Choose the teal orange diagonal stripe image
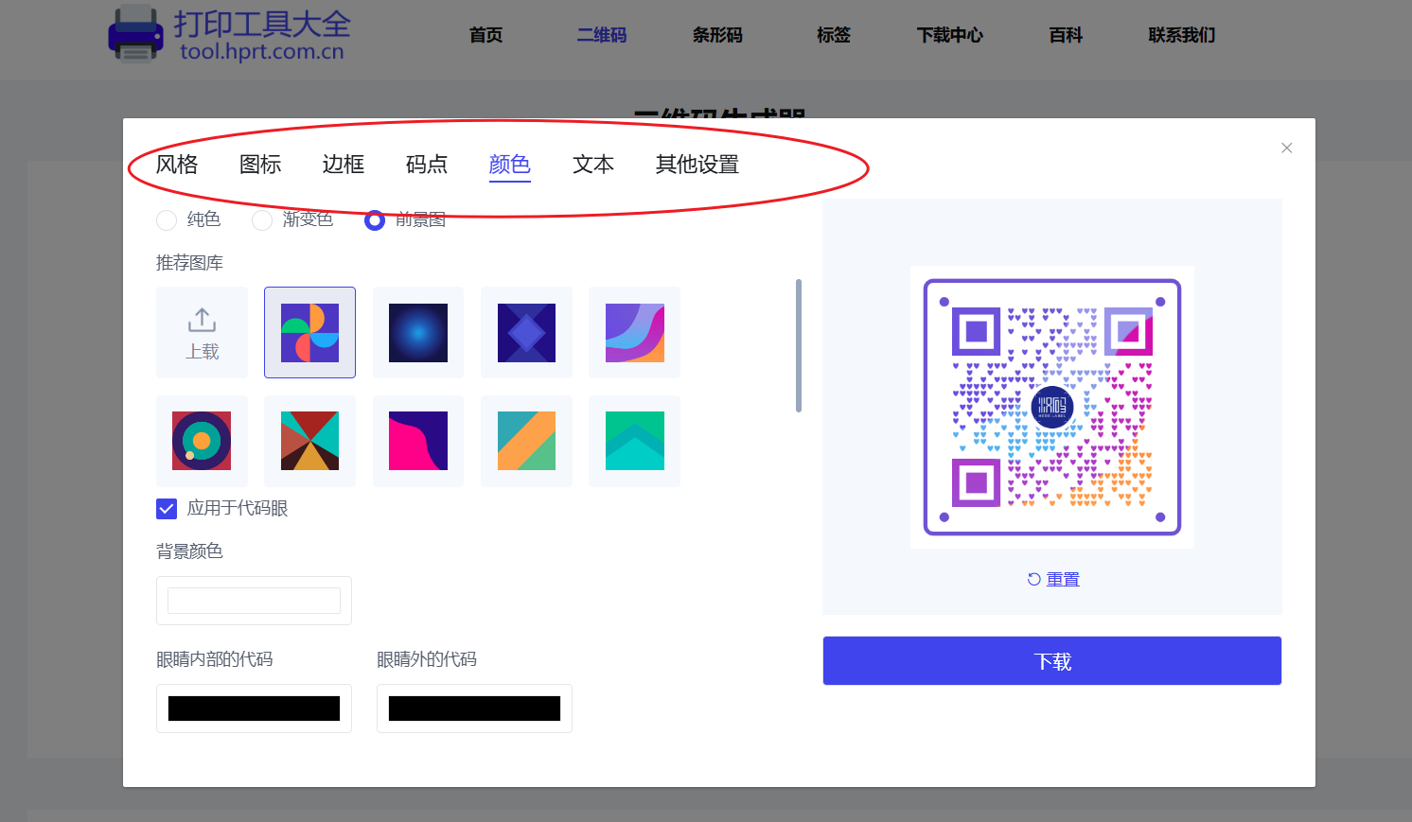This screenshot has height=822, width=1412. point(526,441)
